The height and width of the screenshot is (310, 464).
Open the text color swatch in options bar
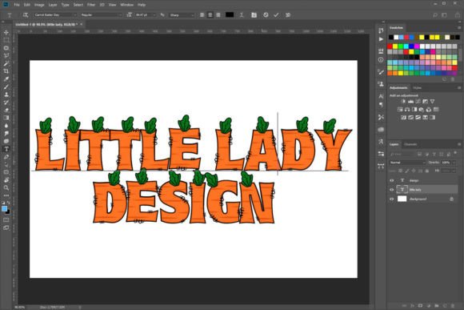pyautogui.click(x=230, y=14)
